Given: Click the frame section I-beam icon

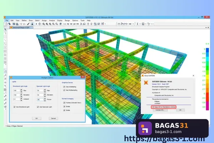Looking at the screenshot, I should point(137,24).
